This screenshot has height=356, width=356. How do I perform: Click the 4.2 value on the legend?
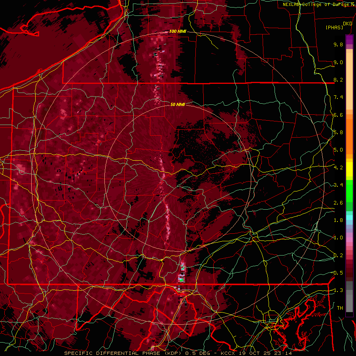point(338,168)
